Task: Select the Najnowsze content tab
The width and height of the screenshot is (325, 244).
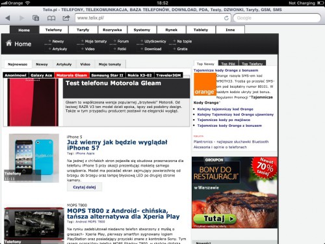Action: point(18,64)
